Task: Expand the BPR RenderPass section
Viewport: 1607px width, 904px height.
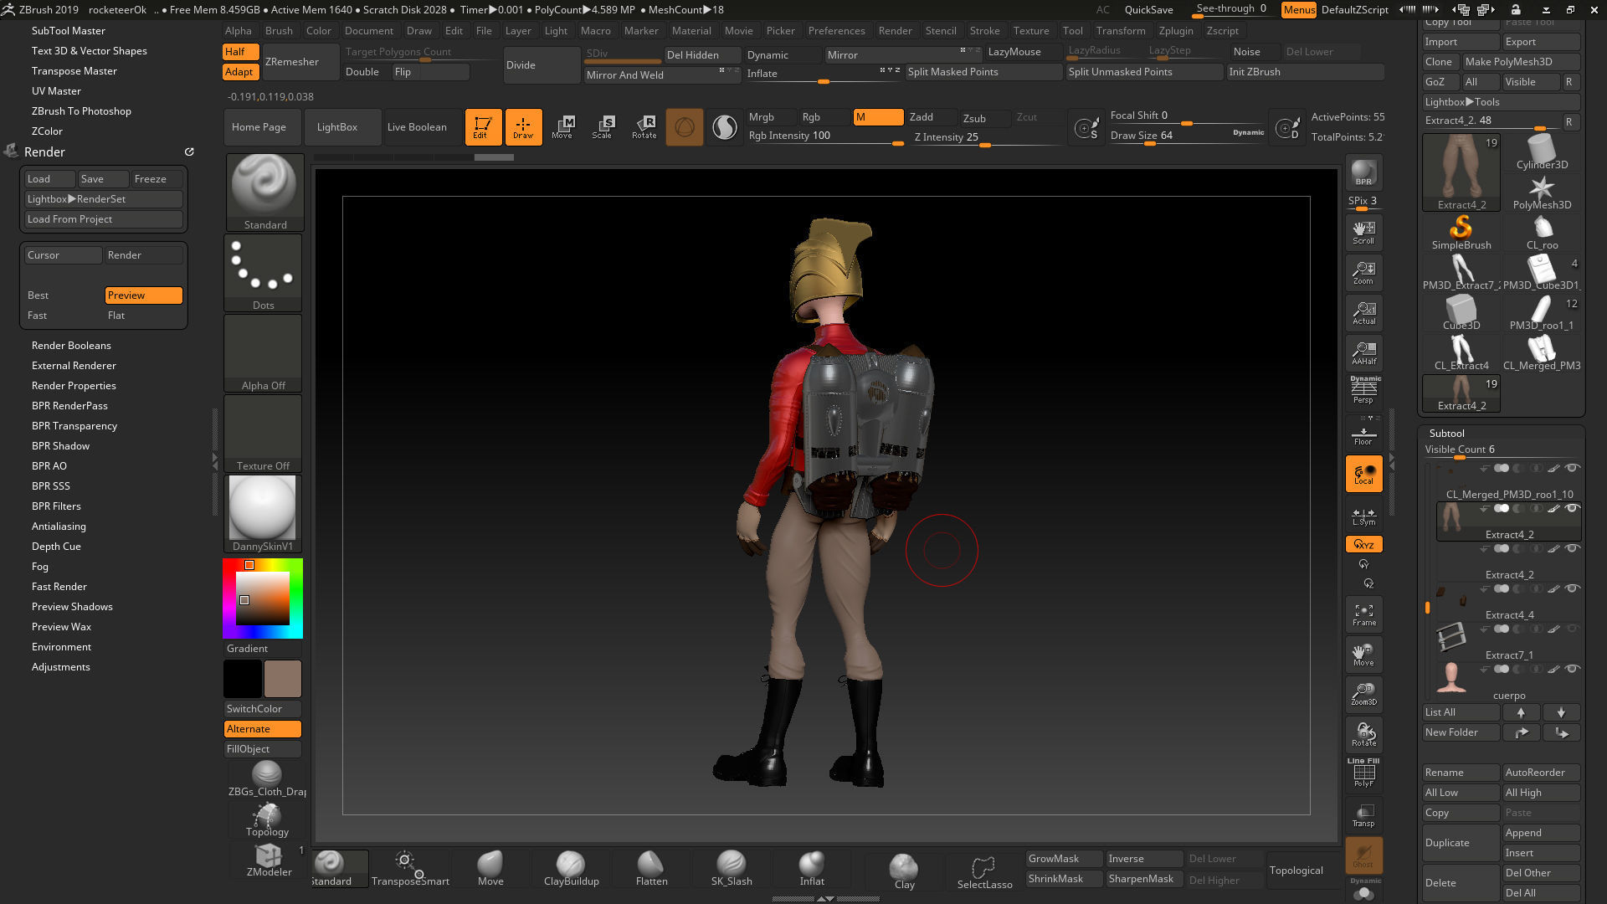Action: pyautogui.click(x=69, y=406)
